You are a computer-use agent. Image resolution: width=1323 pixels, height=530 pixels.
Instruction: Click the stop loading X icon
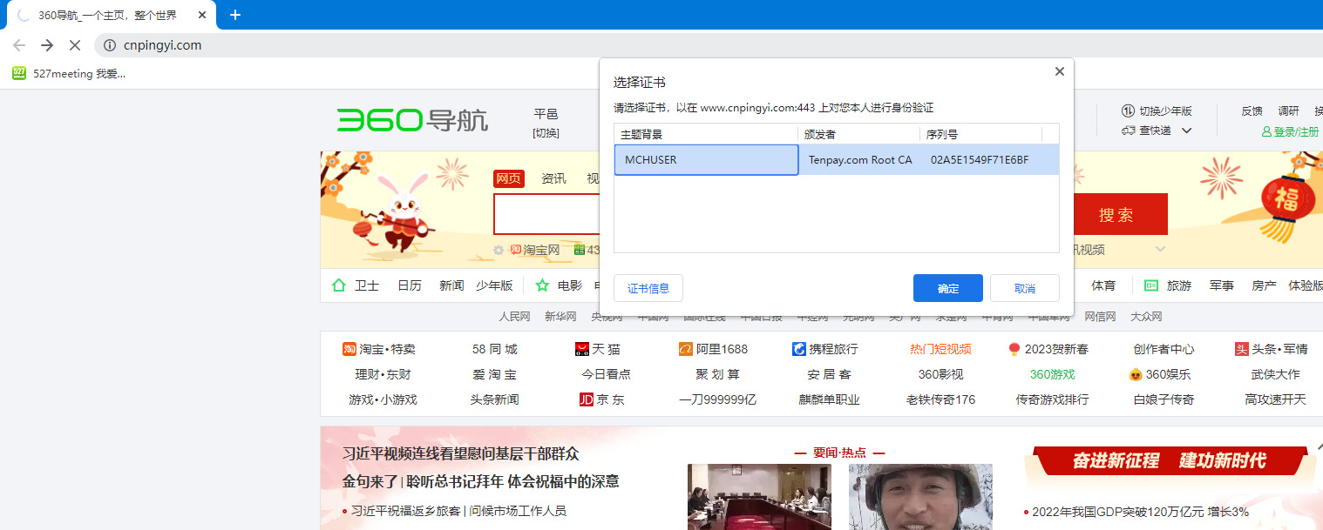tap(75, 45)
